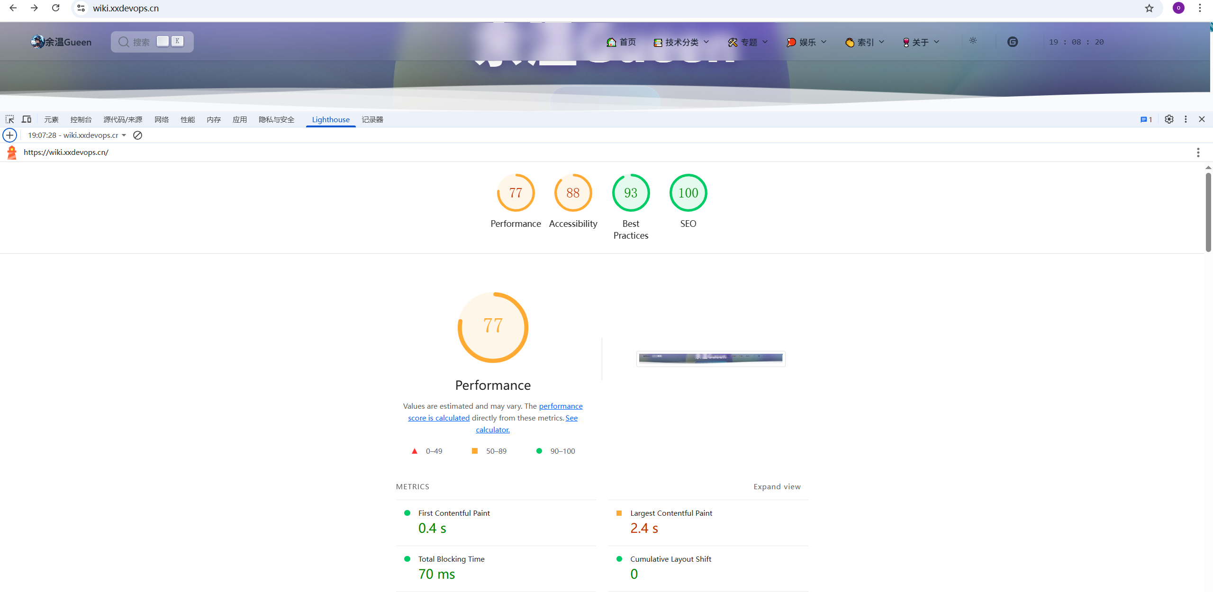Toggle the site light/dark mode sun icon

[x=973, y=41]
